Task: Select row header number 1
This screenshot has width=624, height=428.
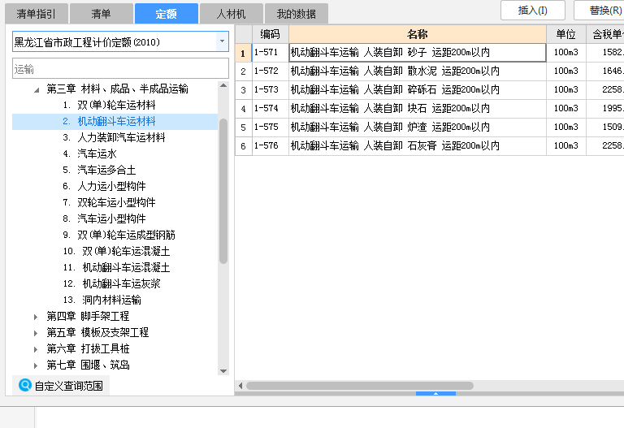Action: click(x=243, y=53)
